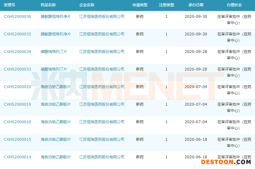The height and width of the screenshot is (169, 255).
Task: Click status text in CXHS2000035 row
Action: click(234, 37)
